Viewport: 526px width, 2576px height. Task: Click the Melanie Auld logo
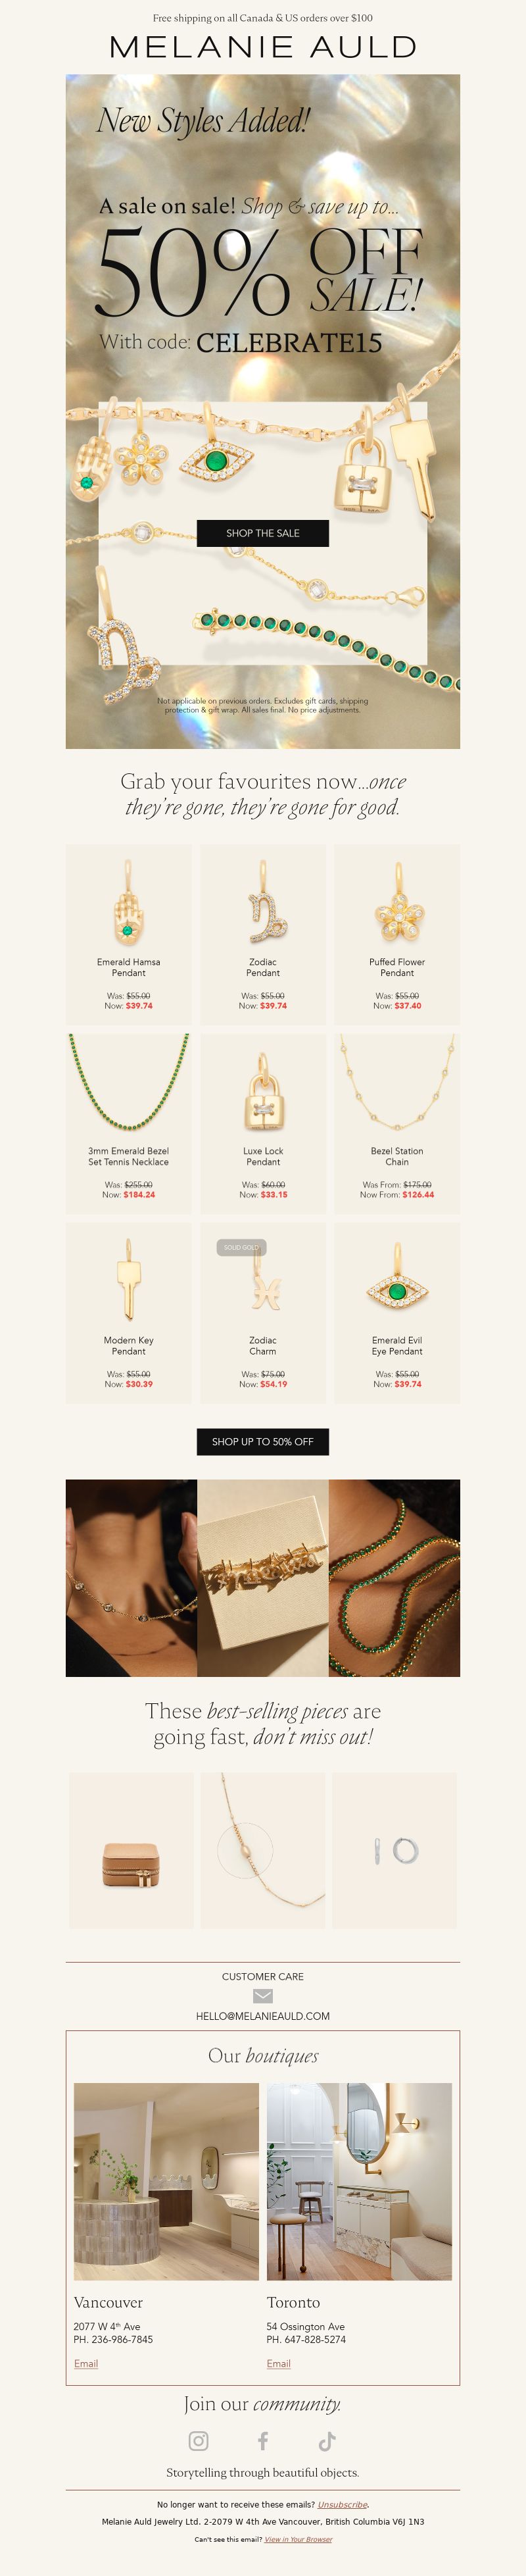pyautogui.click(x=262, y=47)
